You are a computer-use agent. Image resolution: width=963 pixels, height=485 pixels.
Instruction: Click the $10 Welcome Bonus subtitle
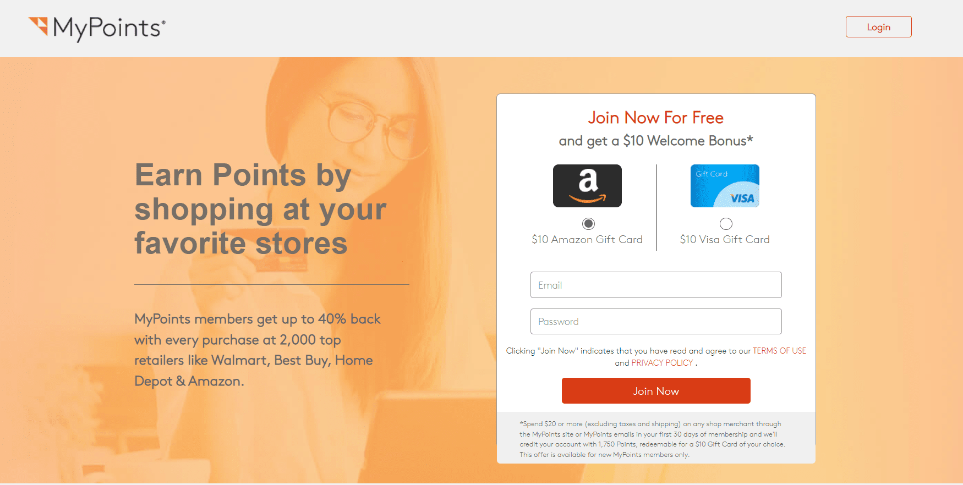coord(656,141)
